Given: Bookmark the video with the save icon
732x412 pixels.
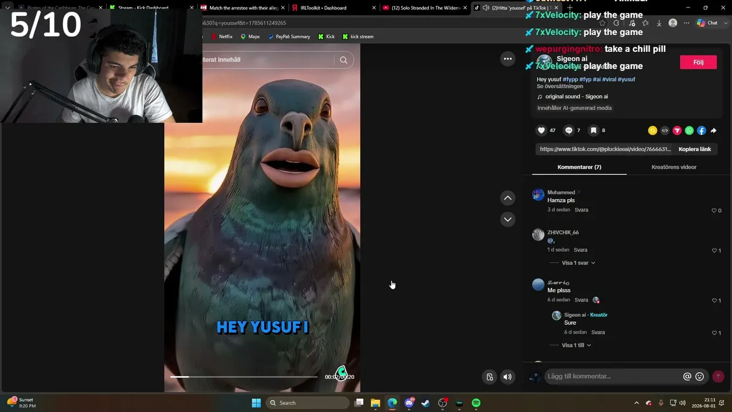Looking at the screenshot, I should pos(594,130).
